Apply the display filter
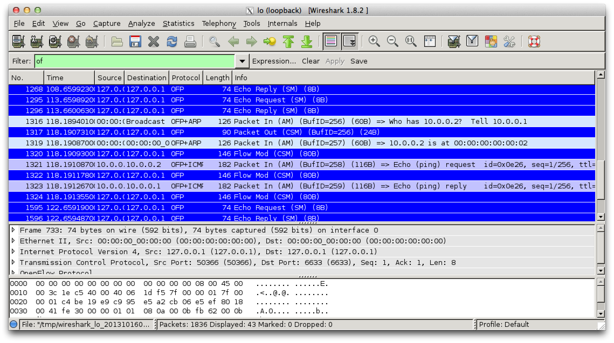The image size is (614, 343). tap(335, 61)
